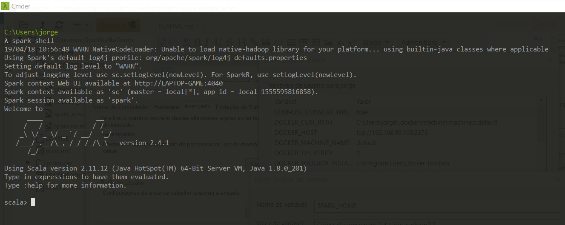Click the 'Welcome to' line
Screen dimensions: 565x225
23,109
